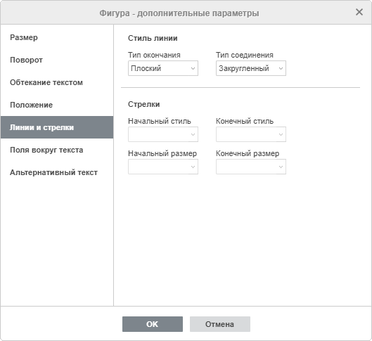Select the Обтекание текстом tab

57,82
